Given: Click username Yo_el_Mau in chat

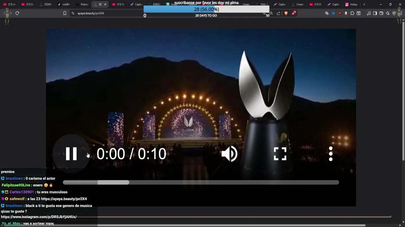Looking at the screenshot, I should [11, 224].
